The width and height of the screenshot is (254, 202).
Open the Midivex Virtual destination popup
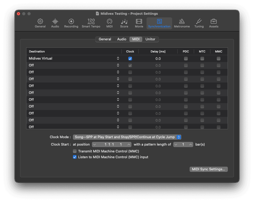click(118, 58)
